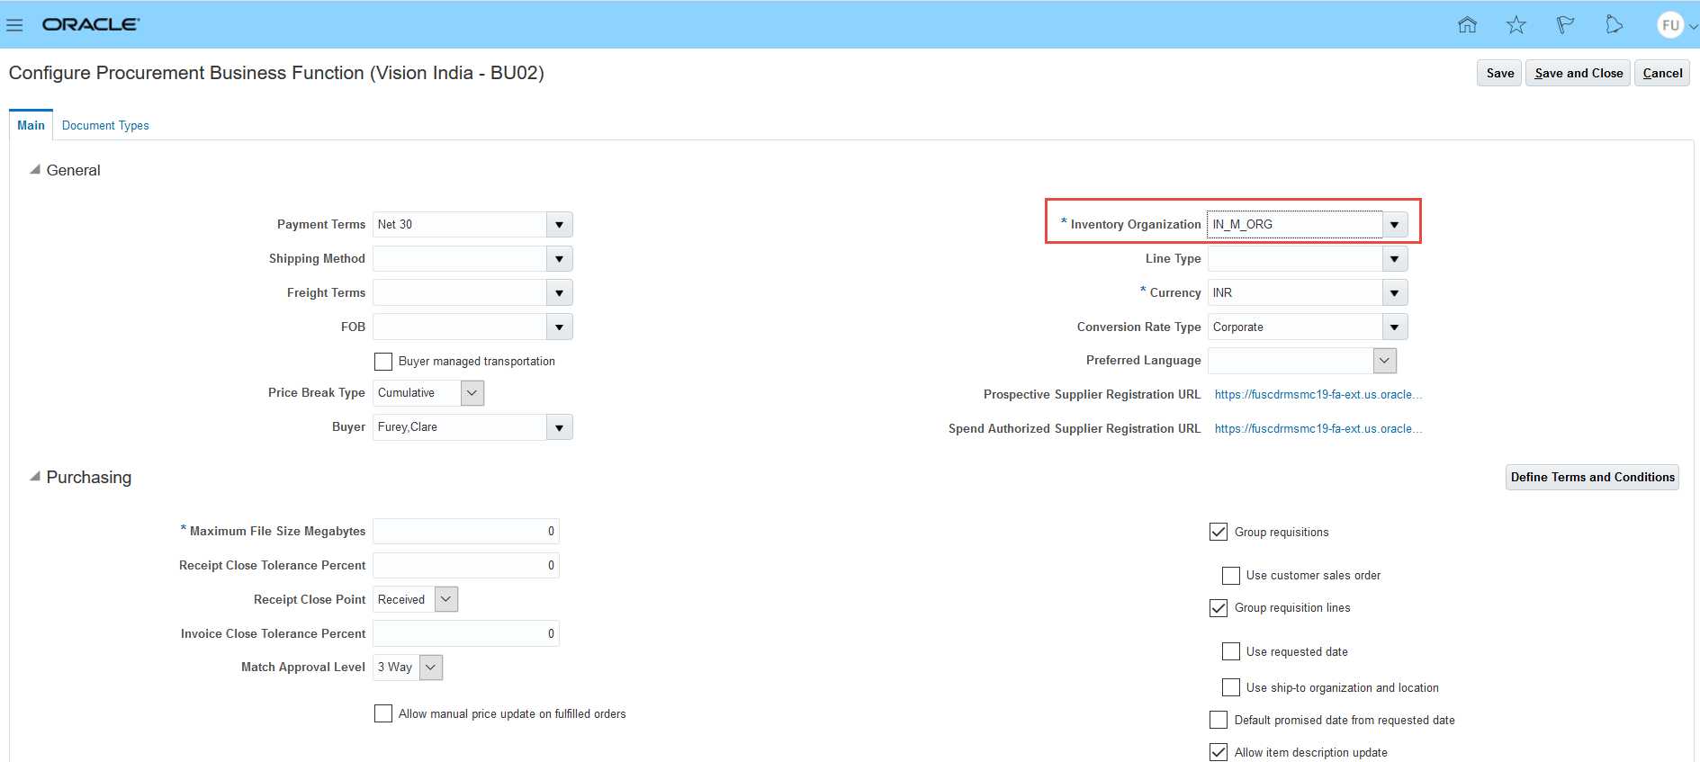
Task: Click the empty Freight Terms field
Action: (x=460, y=293)
